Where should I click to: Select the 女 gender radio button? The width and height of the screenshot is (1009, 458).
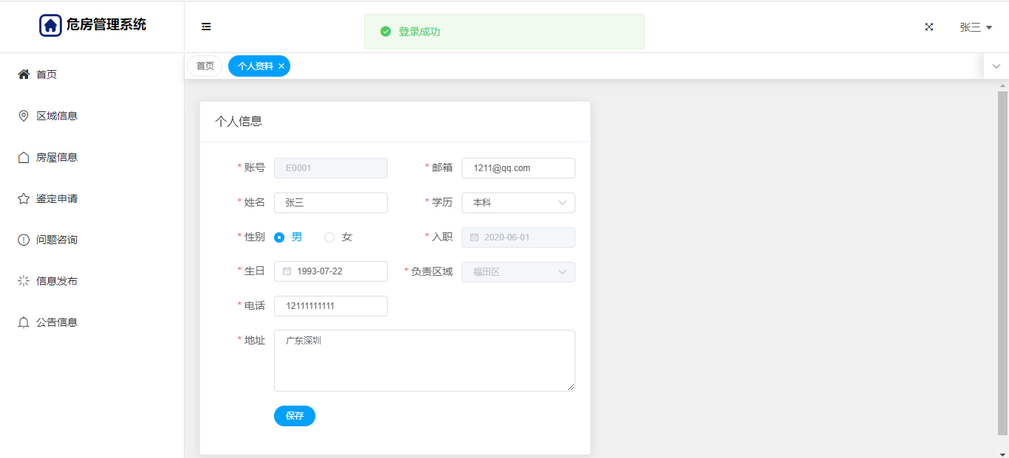329,237
